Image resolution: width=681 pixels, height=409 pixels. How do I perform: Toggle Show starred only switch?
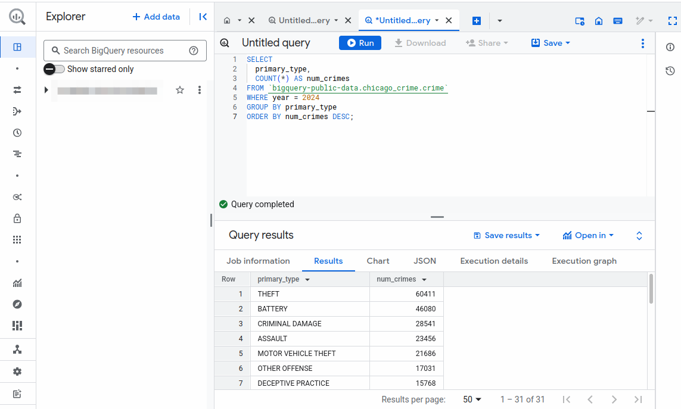(54, 69)
